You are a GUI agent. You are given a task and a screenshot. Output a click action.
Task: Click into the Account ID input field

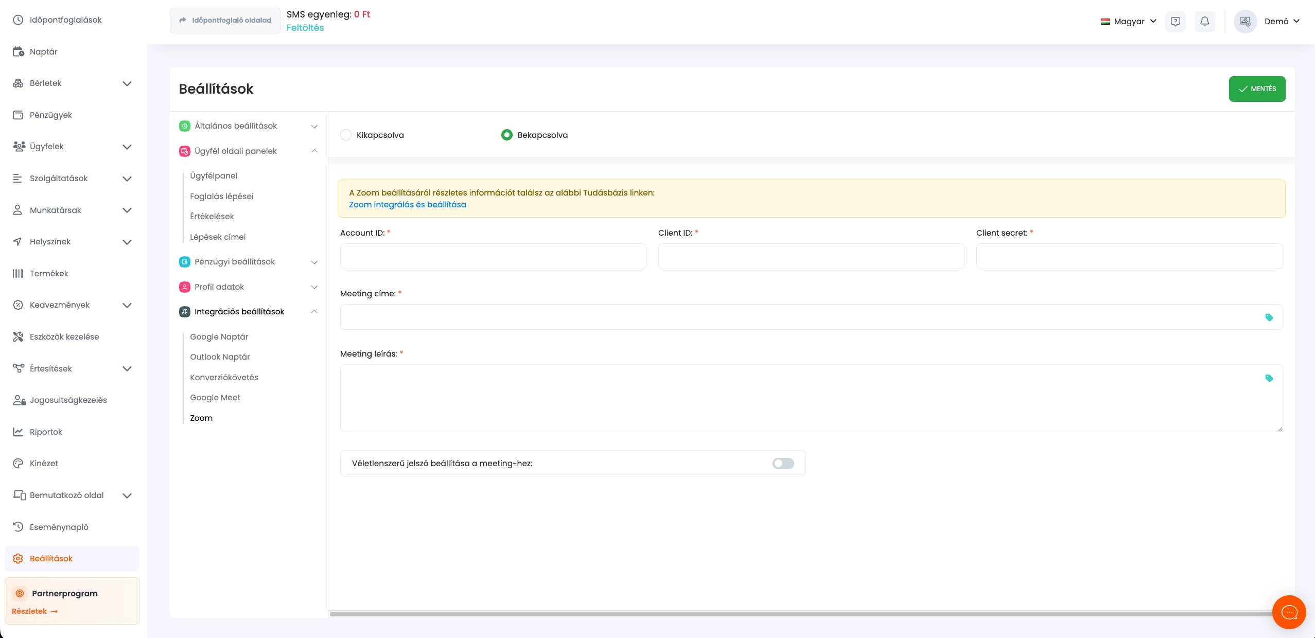click(x=493, y=256)
